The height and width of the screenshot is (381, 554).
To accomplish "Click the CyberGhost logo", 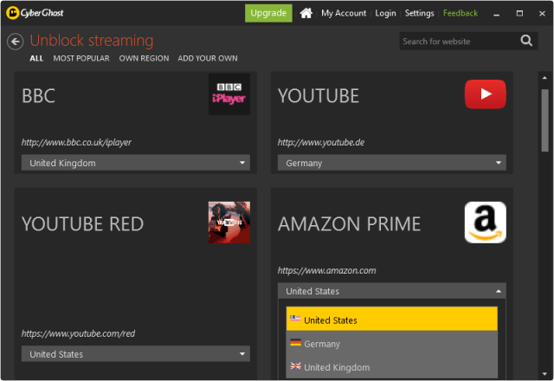I will 35,13.
